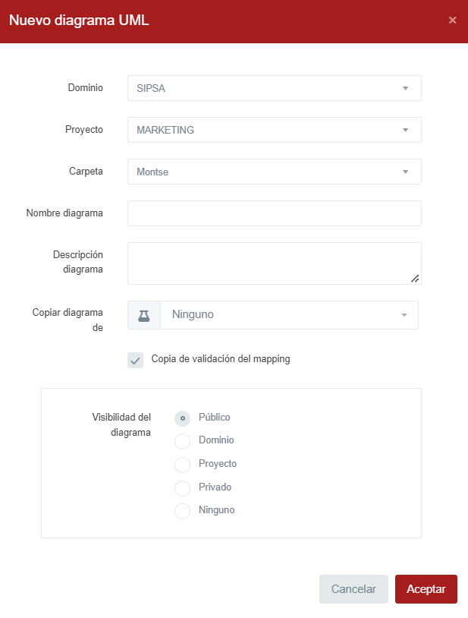Click the Cancelar button

click(353, 589)
